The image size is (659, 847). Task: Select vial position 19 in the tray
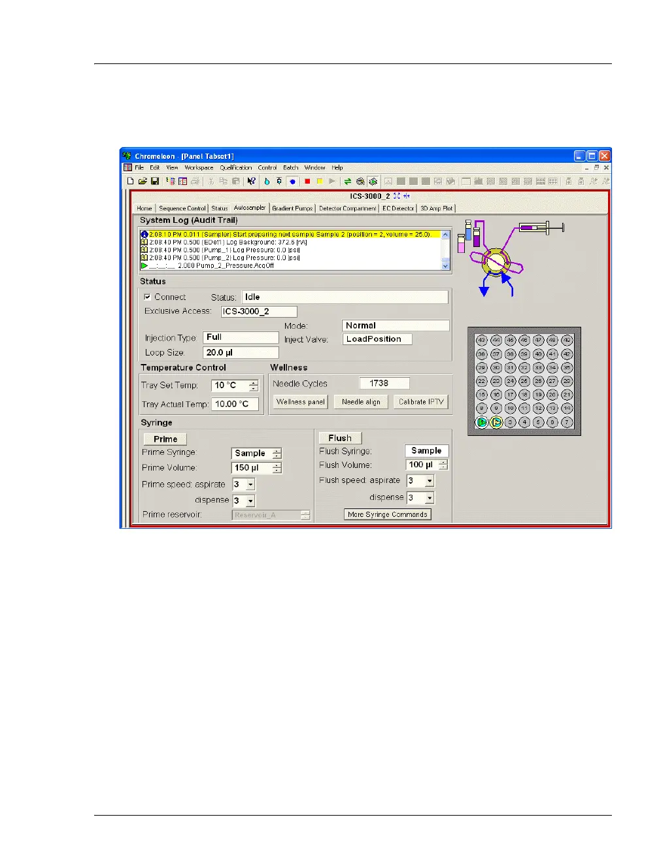[539, 395]
